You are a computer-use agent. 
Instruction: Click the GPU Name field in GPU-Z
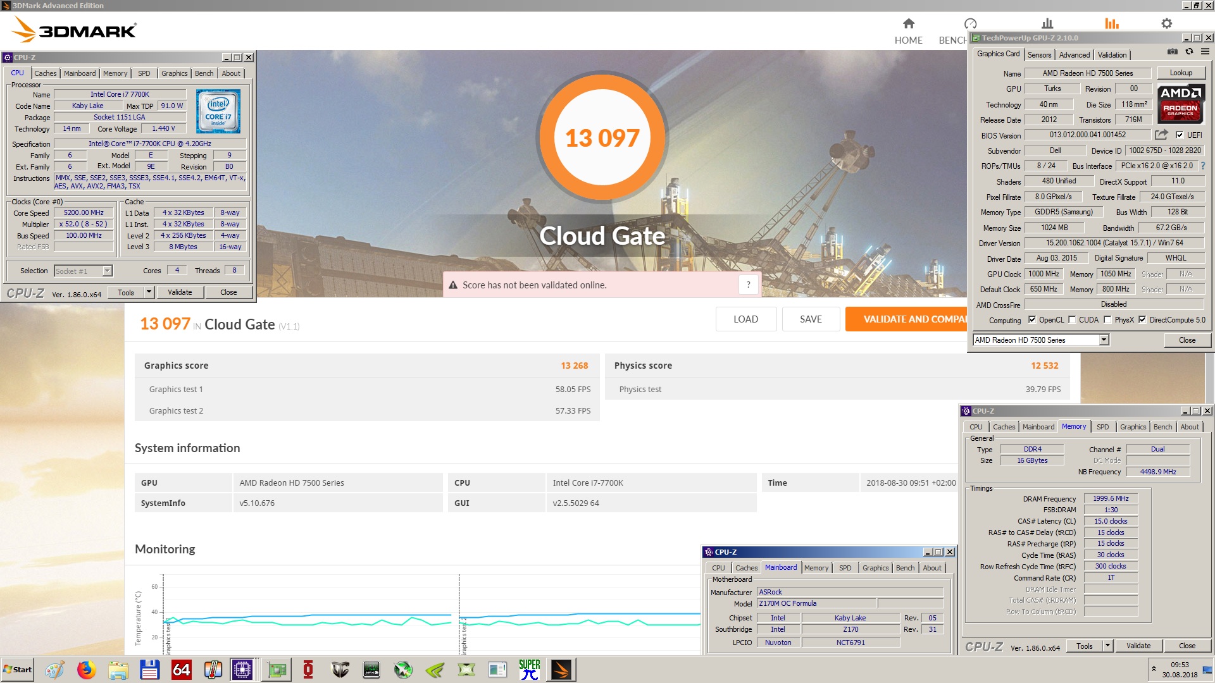(x=1088, y=73)
